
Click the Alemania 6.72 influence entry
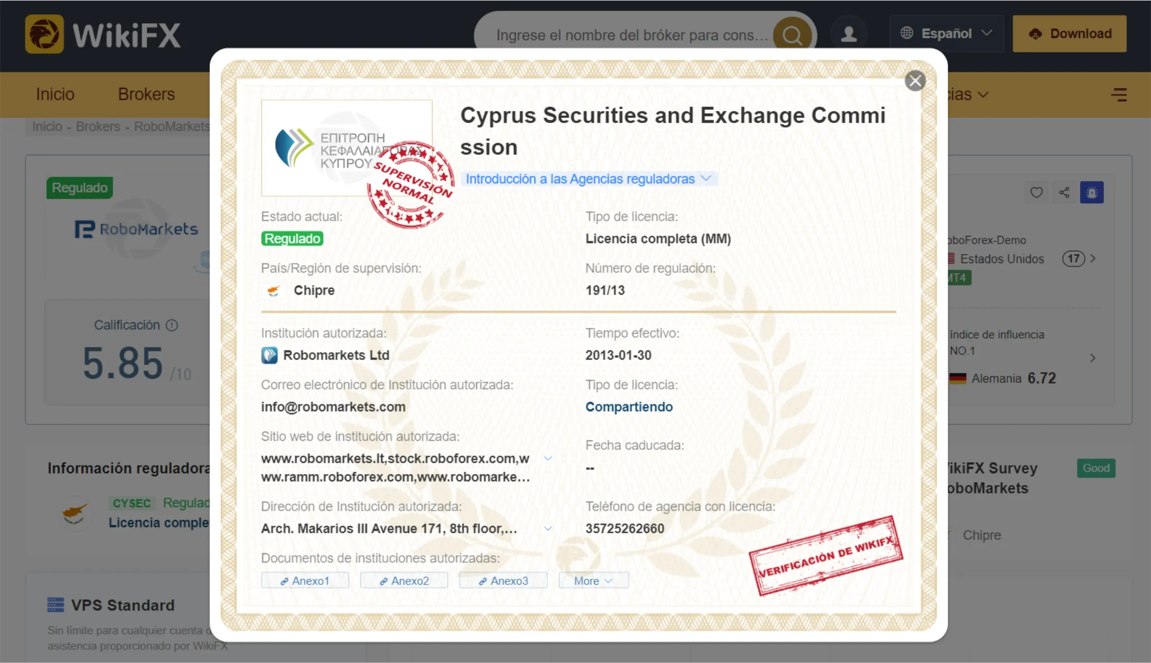(x=1002, y=378)
